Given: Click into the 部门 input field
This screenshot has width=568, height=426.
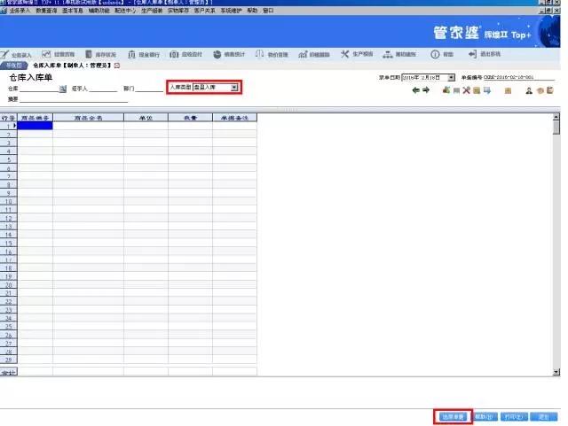Looking at the screenshot, I should click(x=149, y=89).
